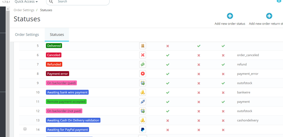Click the Remote payment accepted status icon
This screenshot has width=283, height=137.
click(143, 102)
